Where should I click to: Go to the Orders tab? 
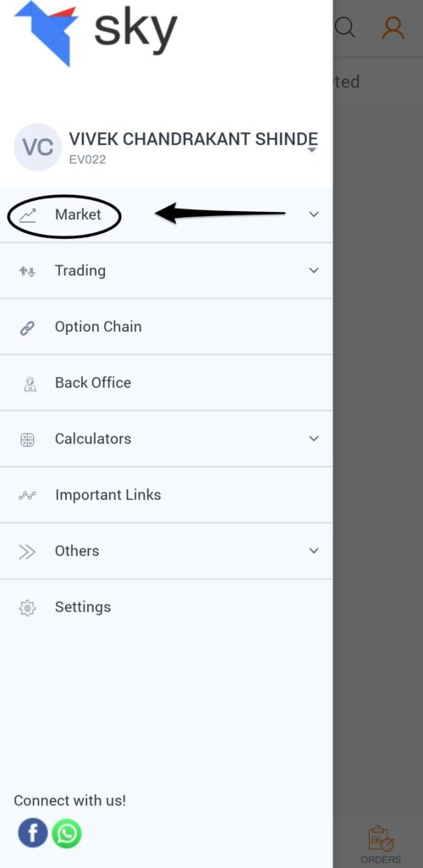tap(381, 845)
